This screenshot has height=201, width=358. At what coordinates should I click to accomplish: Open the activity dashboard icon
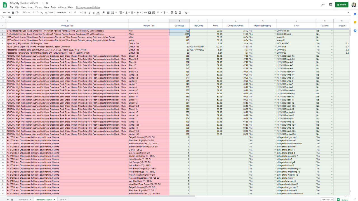(323, 5)
